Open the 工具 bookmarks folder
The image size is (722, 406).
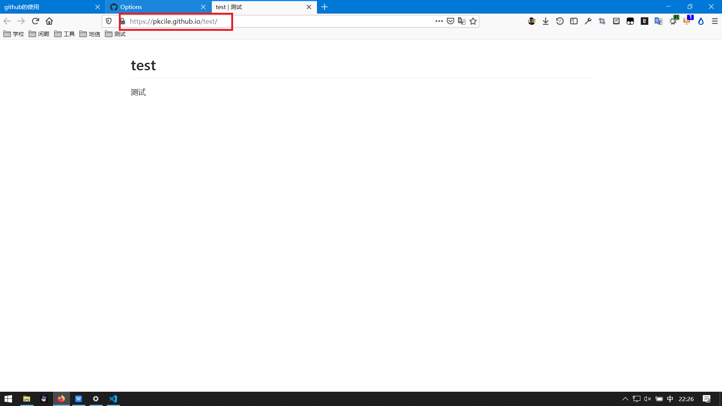pyautogui.click(x=64, y=34)
